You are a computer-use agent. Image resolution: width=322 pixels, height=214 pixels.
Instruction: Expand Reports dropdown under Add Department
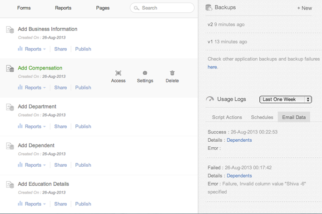click(32, 127)
